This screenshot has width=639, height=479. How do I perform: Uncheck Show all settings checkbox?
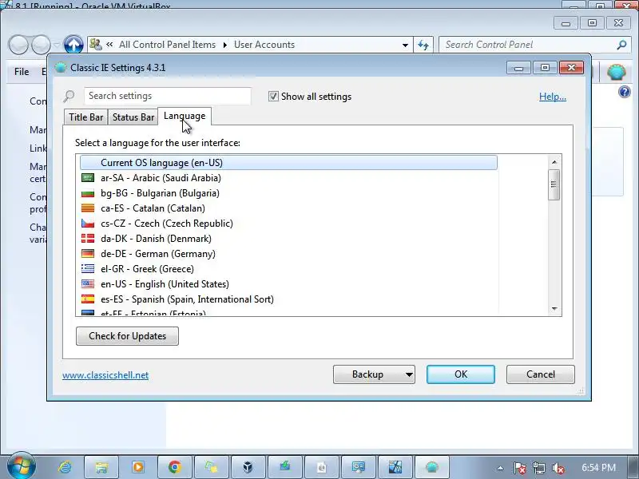coord(273,97)
